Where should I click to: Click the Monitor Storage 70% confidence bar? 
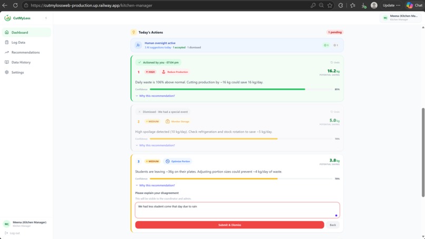click(x=241, y=139)
